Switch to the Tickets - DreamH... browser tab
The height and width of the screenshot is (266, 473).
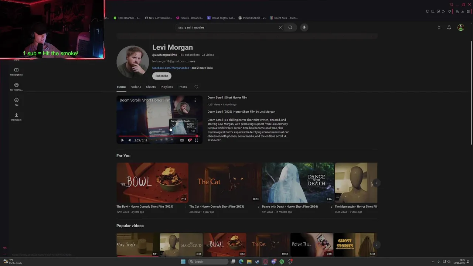[190, 18]
